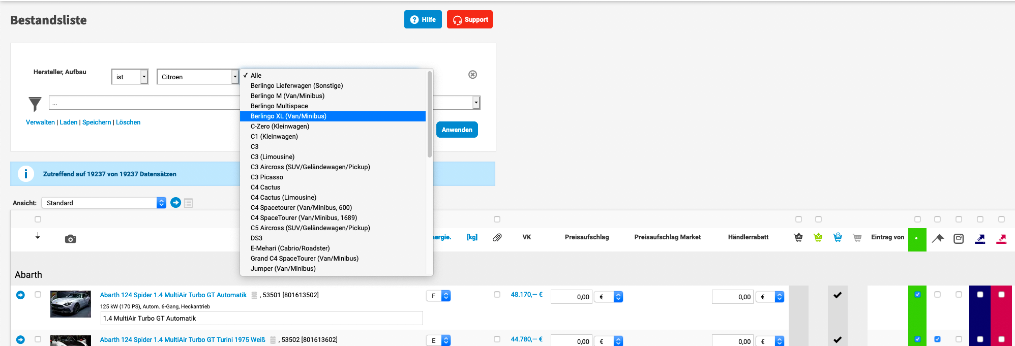Click the blue shopping cart header icon

click(838, 237)
